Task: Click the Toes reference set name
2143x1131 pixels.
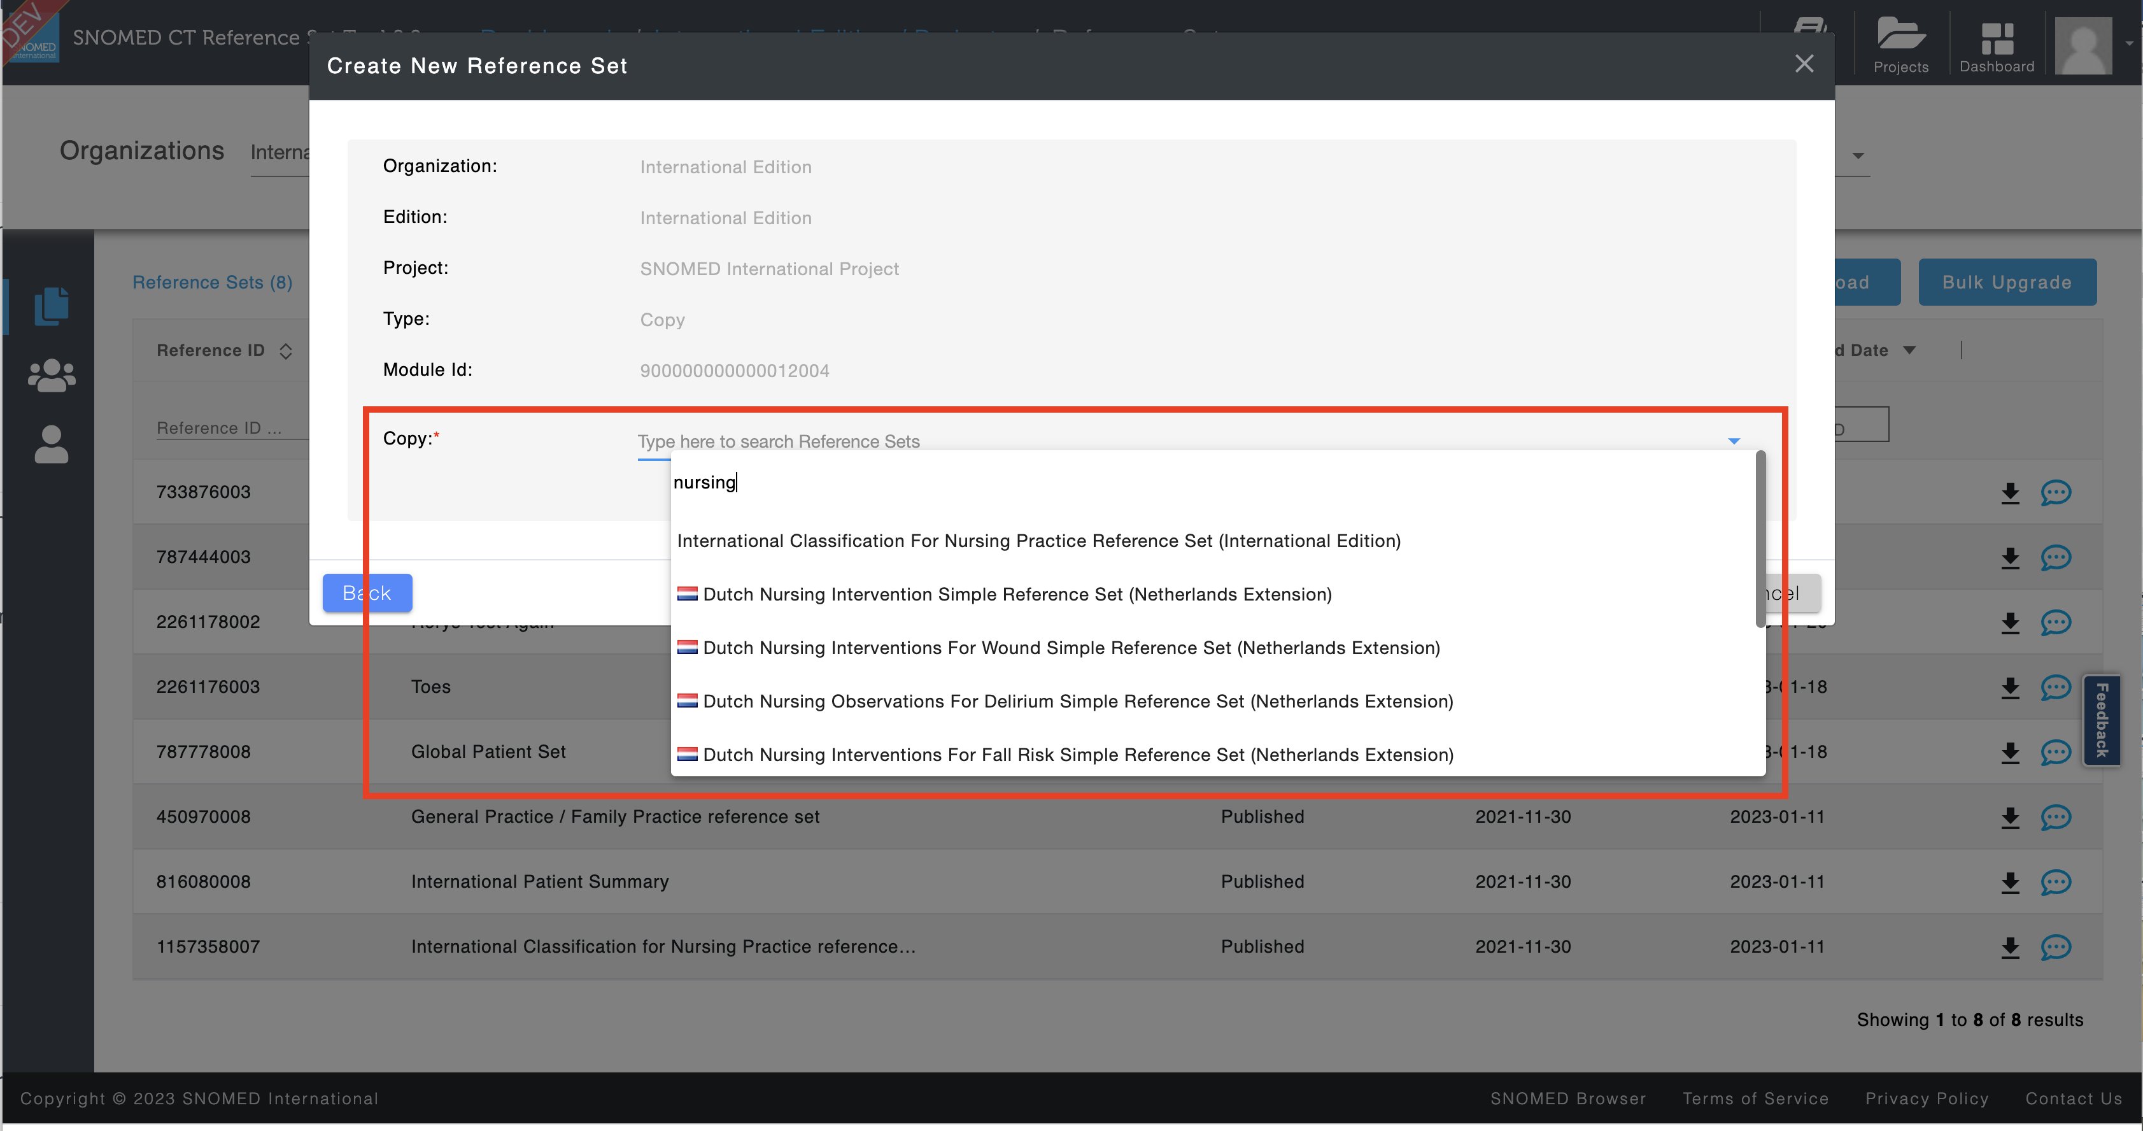Action: (x=431, y=686)
